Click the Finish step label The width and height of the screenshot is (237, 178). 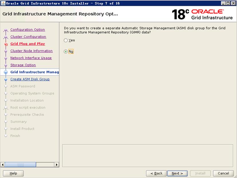pos(15,136)
